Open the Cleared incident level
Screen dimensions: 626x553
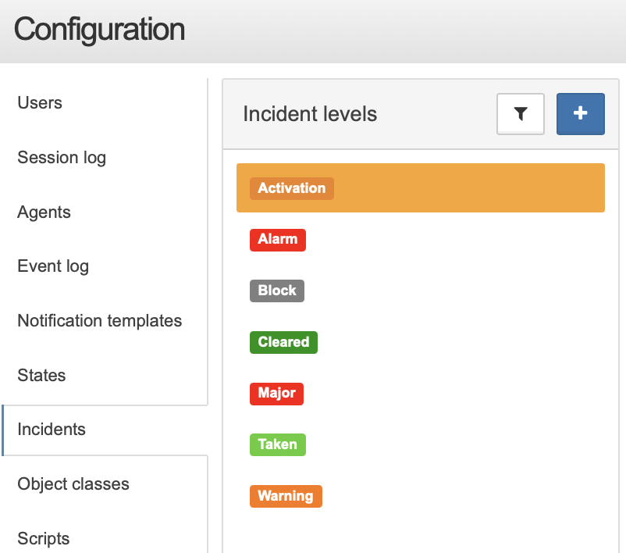click(283, 342)
